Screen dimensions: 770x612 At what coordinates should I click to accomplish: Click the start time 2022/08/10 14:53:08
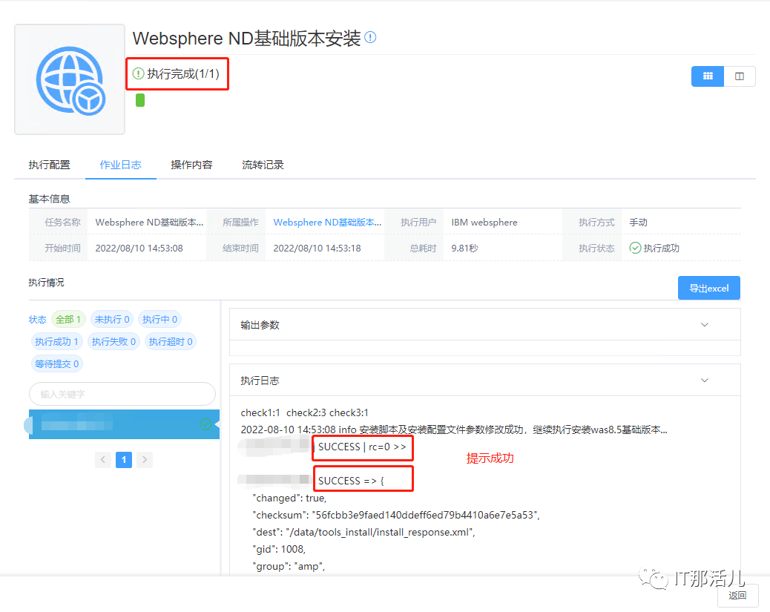tap(139, 249)
